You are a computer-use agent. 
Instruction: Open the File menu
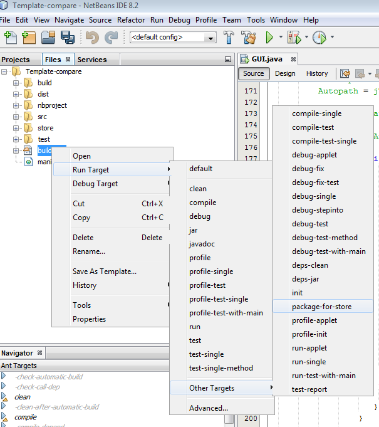pos(5,20)
